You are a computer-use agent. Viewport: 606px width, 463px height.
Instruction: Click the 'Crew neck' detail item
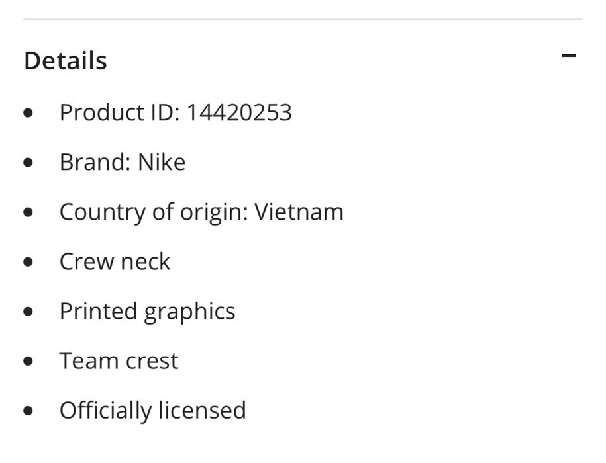[x=115, y=261]
